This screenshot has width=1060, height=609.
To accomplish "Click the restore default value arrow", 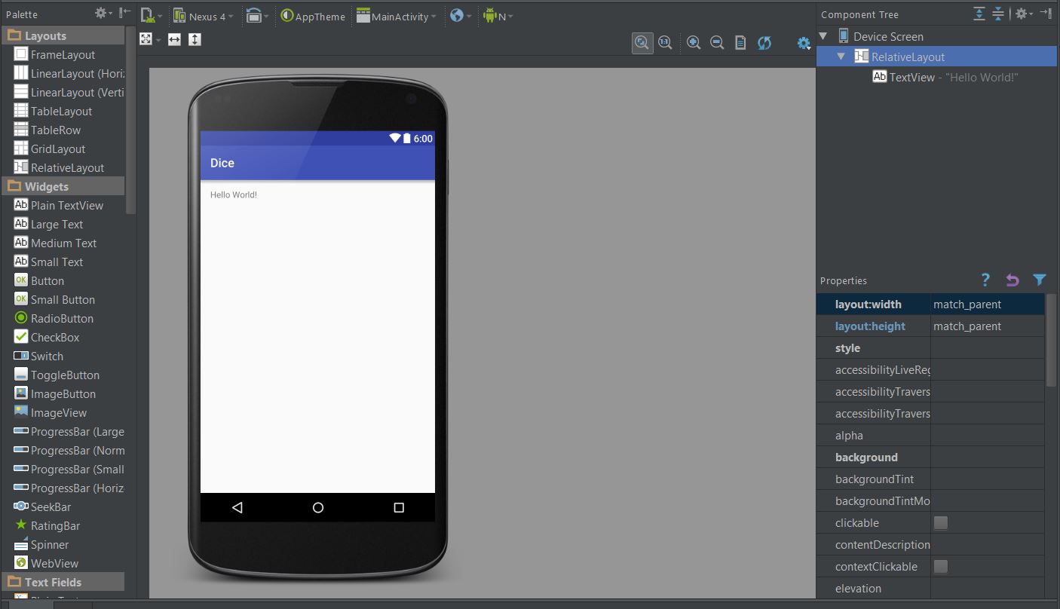I will (x=1013, y=280).
